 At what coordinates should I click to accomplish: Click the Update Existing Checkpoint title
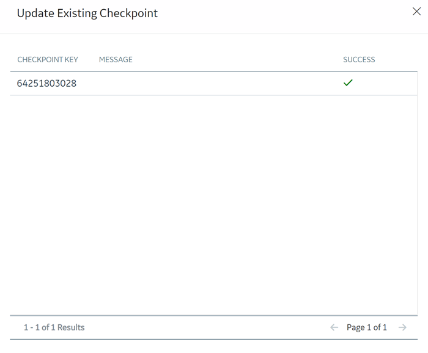coord(87,13)
